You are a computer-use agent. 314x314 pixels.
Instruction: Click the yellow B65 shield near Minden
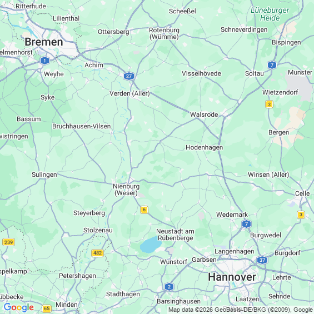[x=47, y=308]
